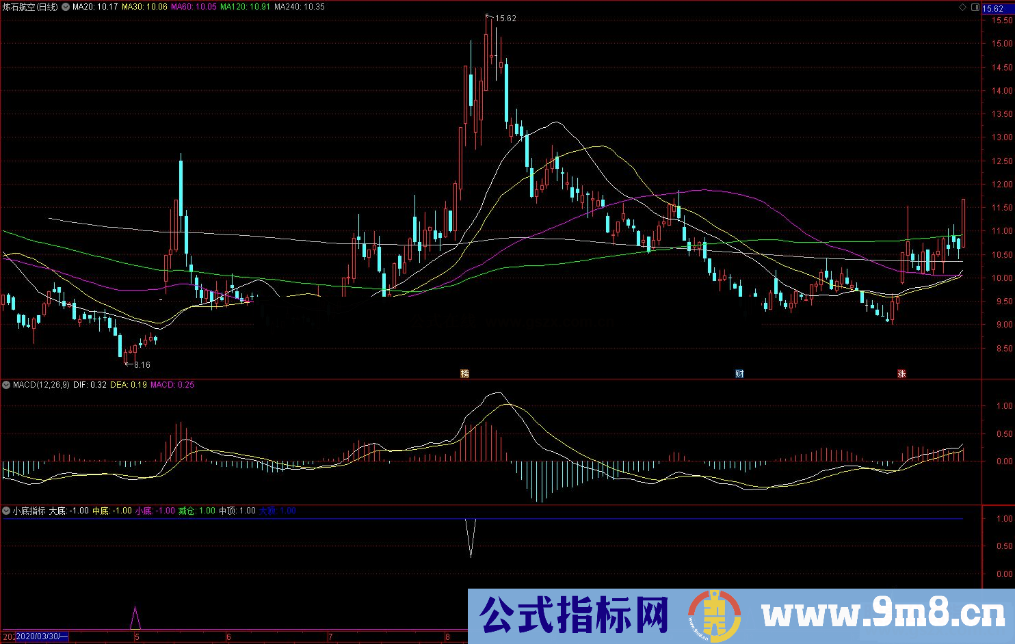This screenshot has width=1015, height=644.
Task: Click the MACD(12,26,9) indicator name
Action: tap(41, 385)
